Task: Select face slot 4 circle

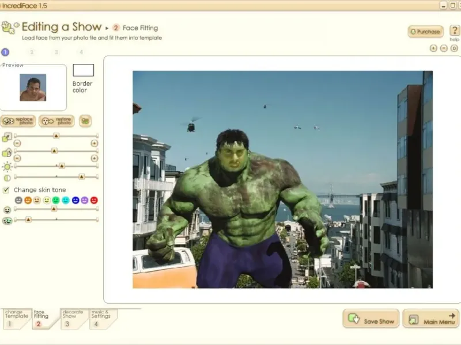Action: (x=81, y=52)
